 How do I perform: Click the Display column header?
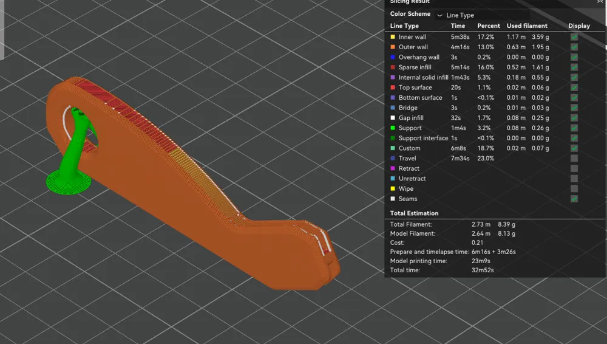579,26
